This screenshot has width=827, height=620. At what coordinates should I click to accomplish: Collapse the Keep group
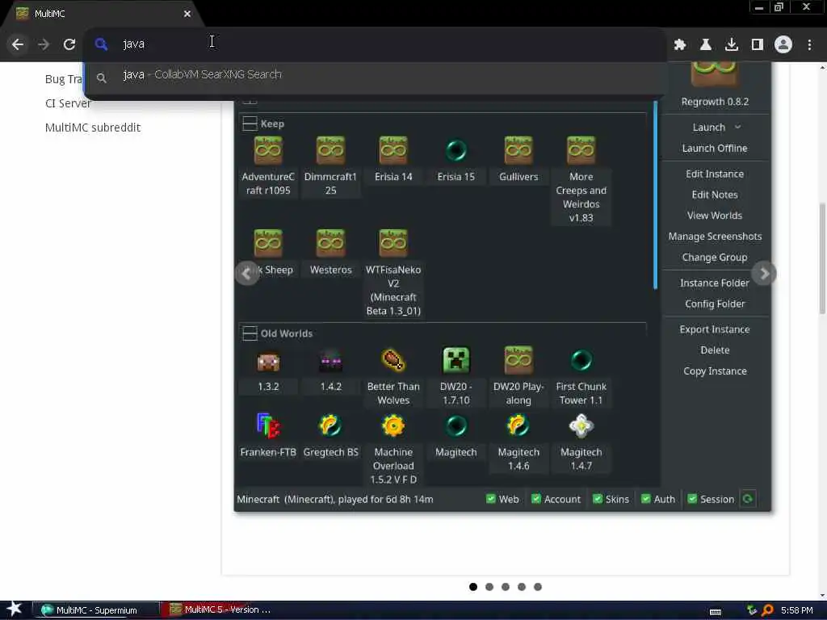(250, 124)
